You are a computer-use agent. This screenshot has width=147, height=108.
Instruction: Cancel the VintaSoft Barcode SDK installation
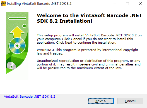coord(130,101)
